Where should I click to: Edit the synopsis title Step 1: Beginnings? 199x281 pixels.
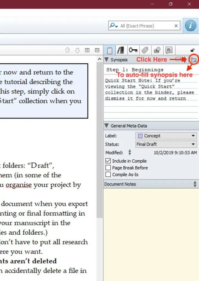pyautogui.click(x=135, y=69)
